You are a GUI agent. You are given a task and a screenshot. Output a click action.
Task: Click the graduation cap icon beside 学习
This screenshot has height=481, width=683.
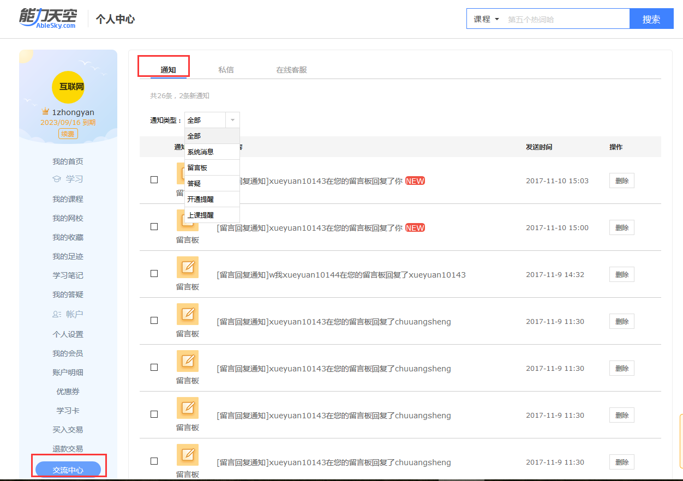(56, 179)
